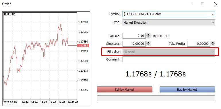221x109 pixels.
Task: Click the 2026.02.20 date label on chart
Action: click(10, 102)
